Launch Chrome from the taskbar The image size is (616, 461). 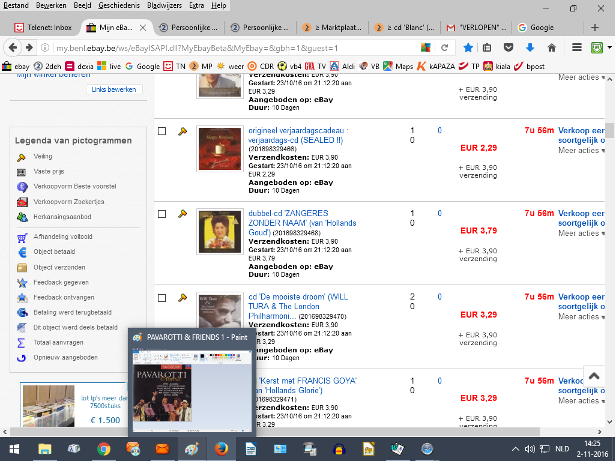pos(104,449)
